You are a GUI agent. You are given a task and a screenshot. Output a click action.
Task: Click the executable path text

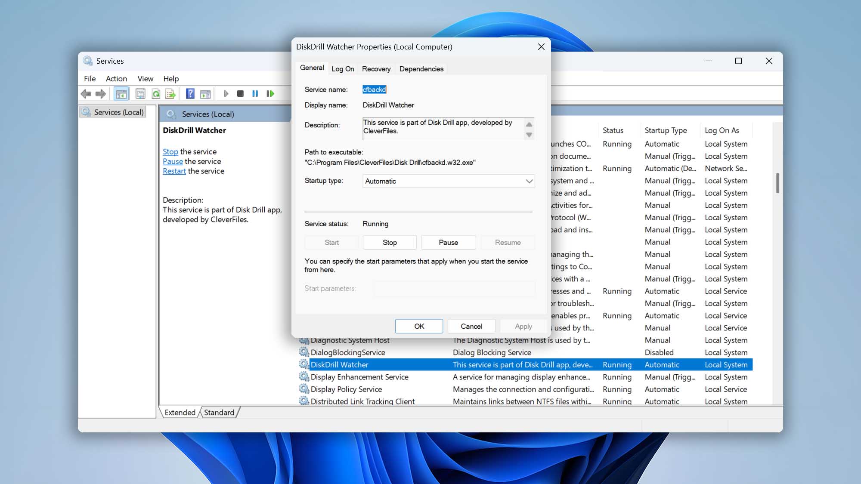point(390,162)
